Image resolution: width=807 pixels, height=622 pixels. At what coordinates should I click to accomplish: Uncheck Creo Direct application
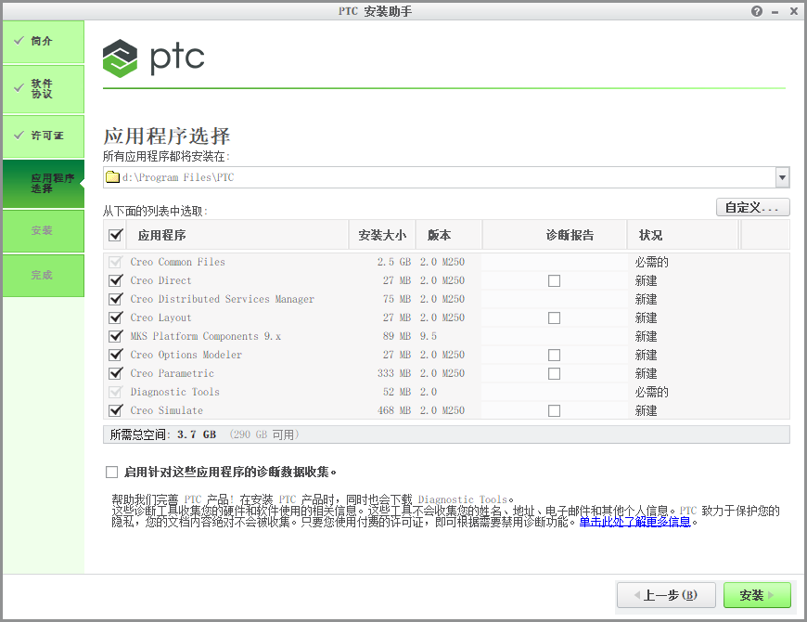tap(116, 280)
